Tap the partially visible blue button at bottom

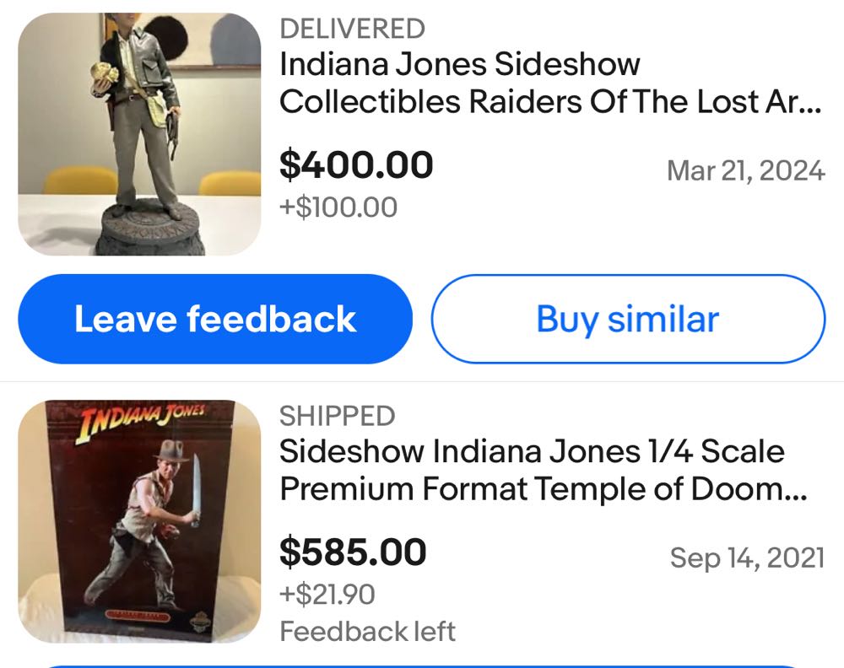(422, 665)
